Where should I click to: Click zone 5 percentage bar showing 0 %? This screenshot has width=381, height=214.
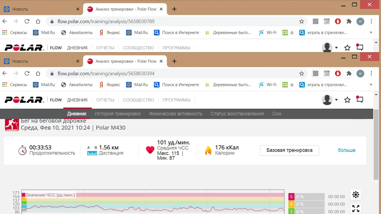pyautogui.click(x=310, y=197)
